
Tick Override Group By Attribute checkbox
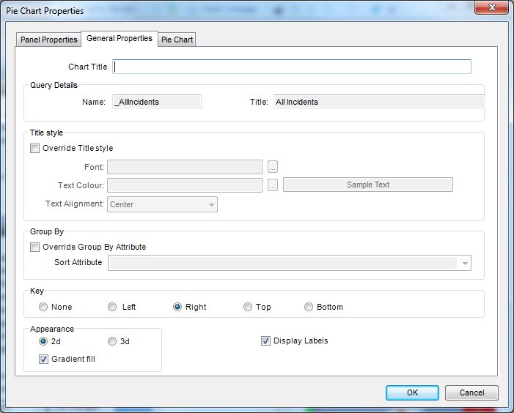click(34, 247)
